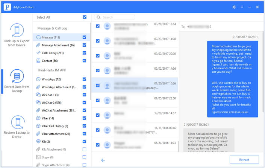The image size is (265, 168).
Task: Select Restore Backup to Device mode
Action: pos(17,127)
